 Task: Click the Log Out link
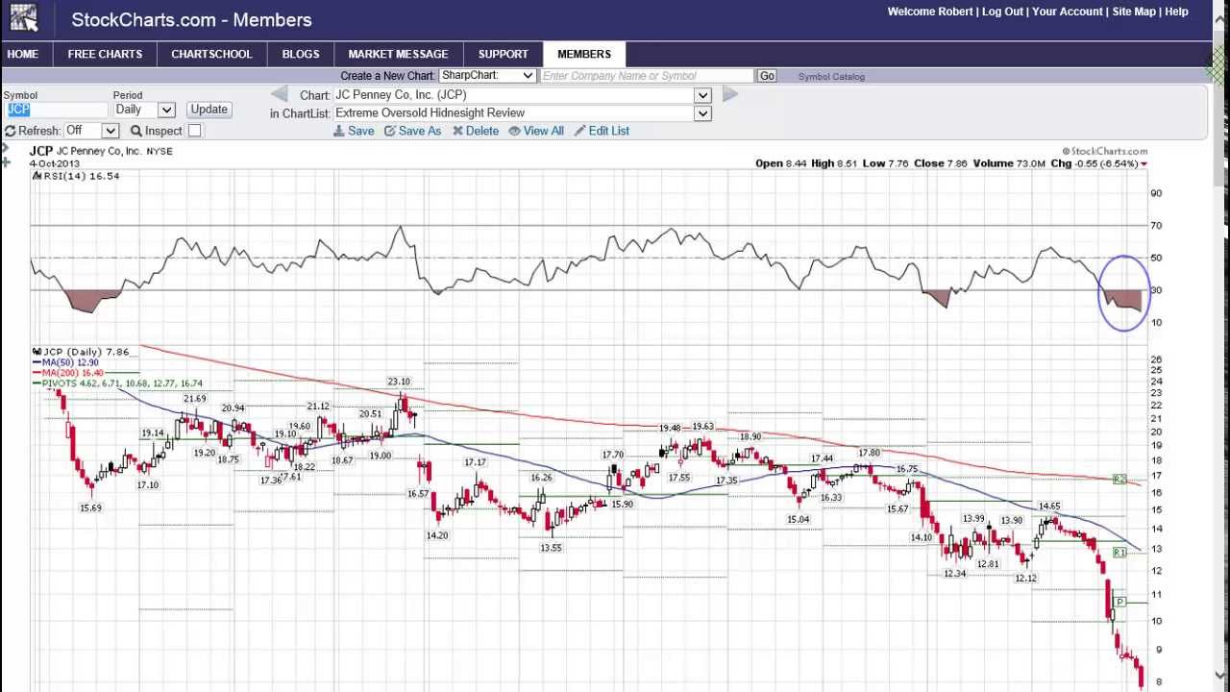(x=1002, y=12)
